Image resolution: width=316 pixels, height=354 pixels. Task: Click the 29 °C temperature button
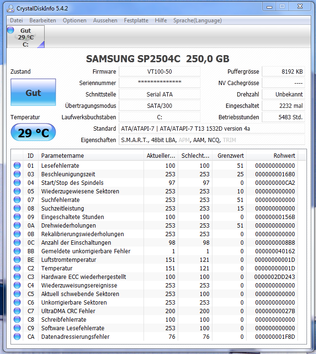point(33,132)
